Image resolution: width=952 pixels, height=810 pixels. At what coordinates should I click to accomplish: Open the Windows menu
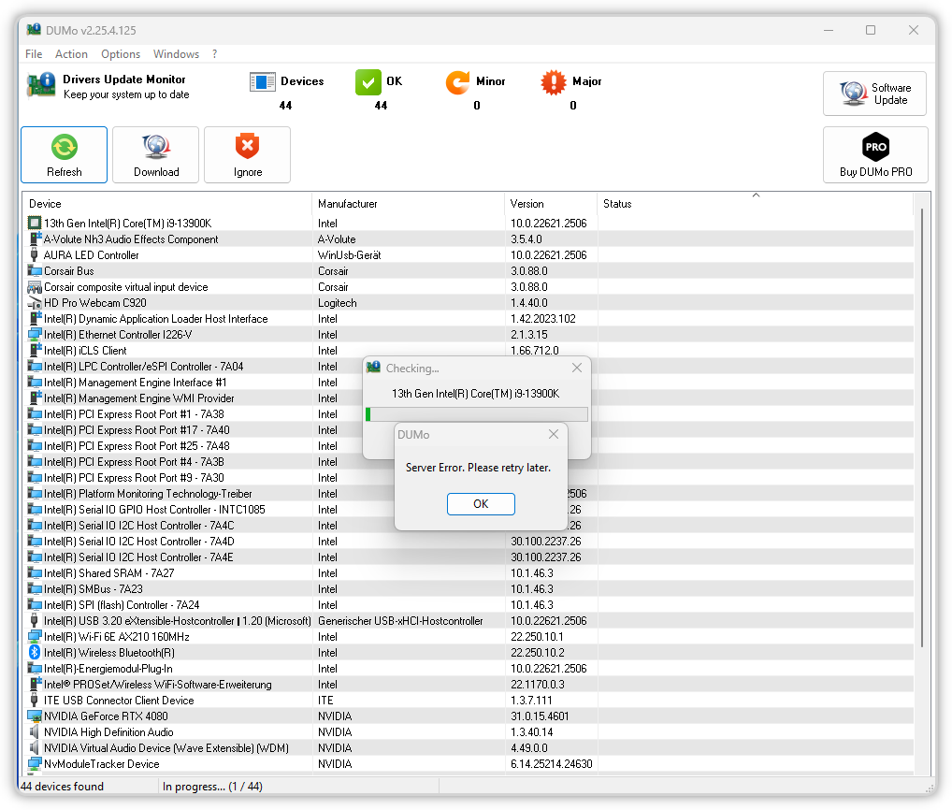[176, 54]
